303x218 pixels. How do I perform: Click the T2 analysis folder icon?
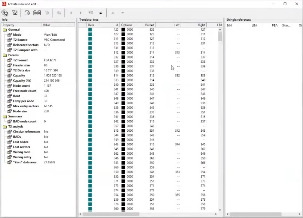[x=5, y=127]
